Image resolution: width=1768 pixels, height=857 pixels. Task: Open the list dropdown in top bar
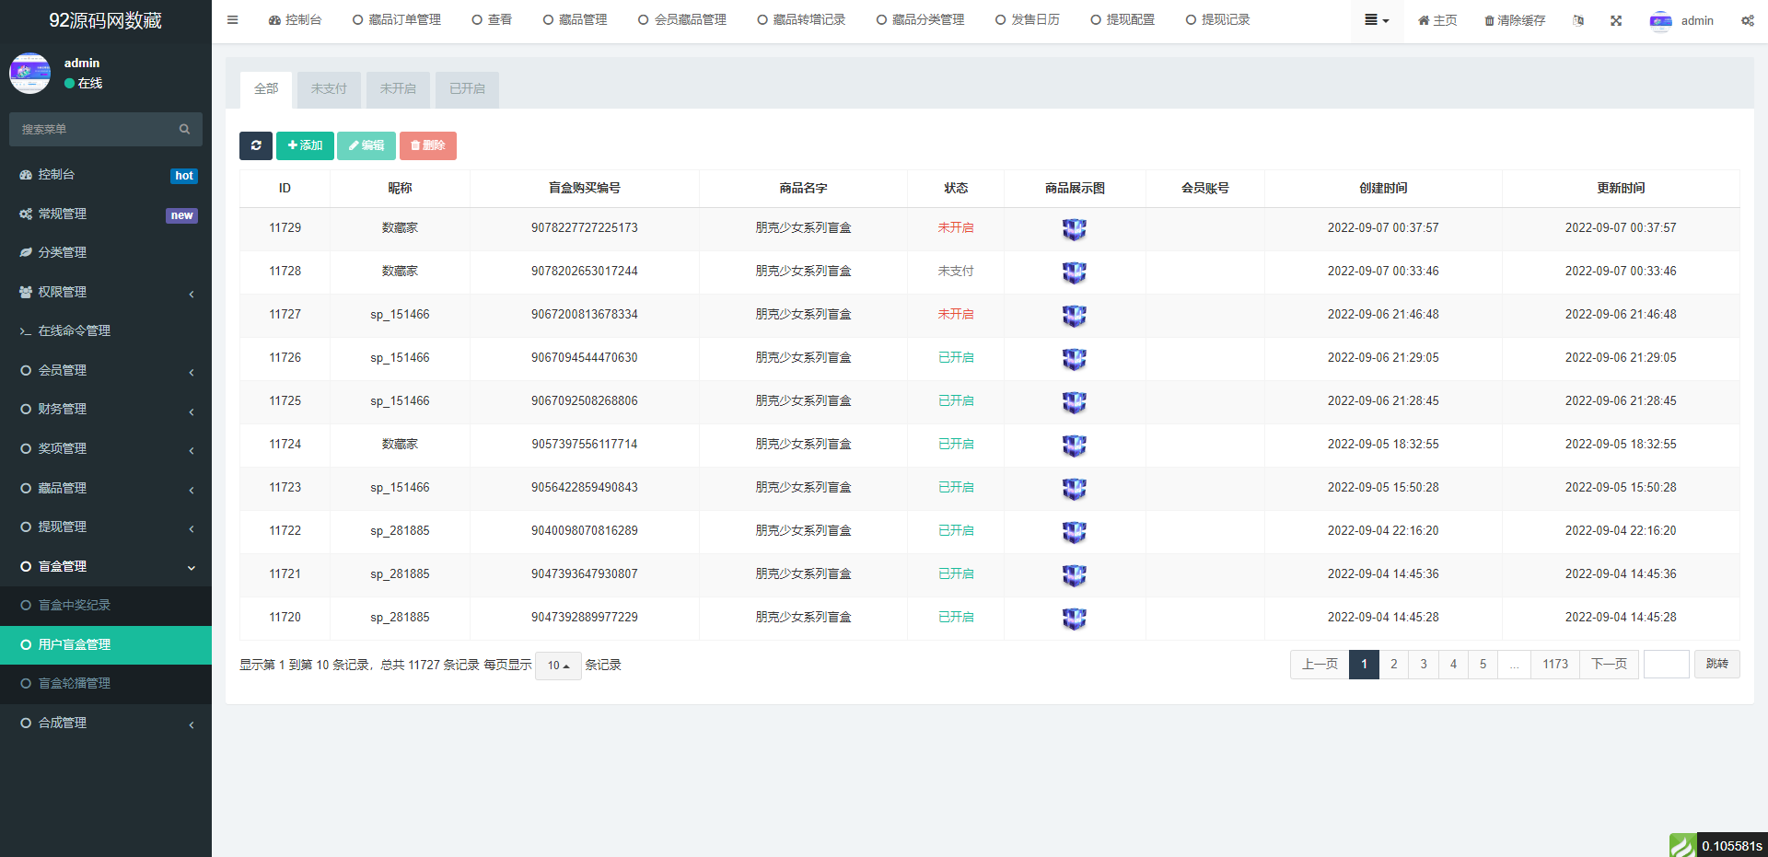pyautogui.click(x=1377, y=20)
